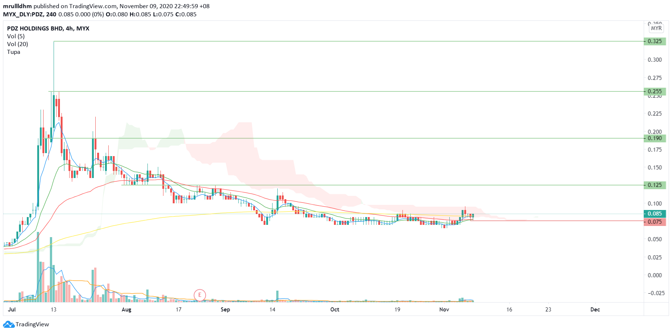The height and width of the screenshot is (333, 672).
Task: Click the Dec label on the time axis
Action: [x=595, y=310]
